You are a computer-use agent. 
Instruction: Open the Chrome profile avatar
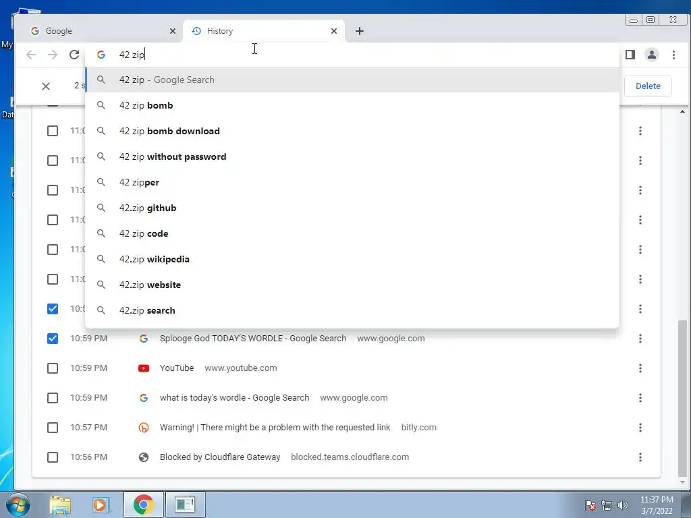coord(651,55)
